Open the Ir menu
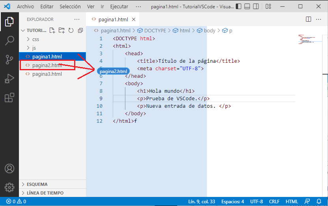The width and height of the screenshot is (328, 206). (x=102, y=6)
